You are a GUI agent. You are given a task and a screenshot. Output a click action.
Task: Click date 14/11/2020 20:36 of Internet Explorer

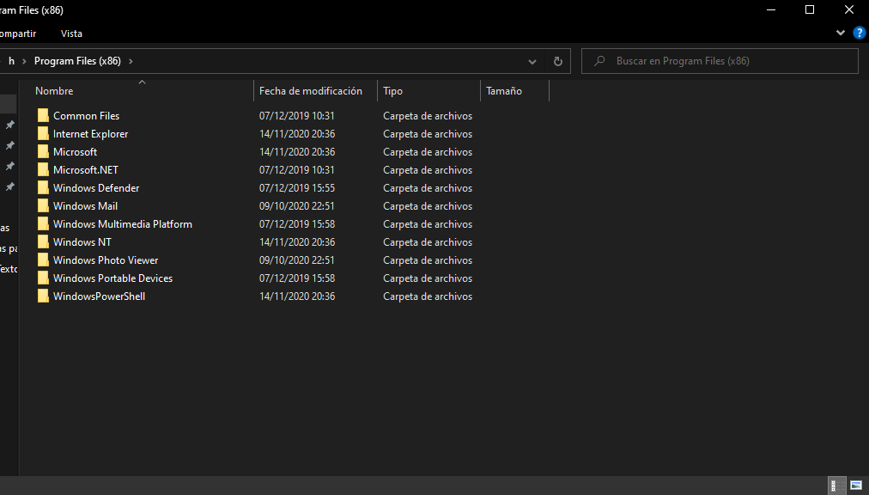[x=297, y=134]
